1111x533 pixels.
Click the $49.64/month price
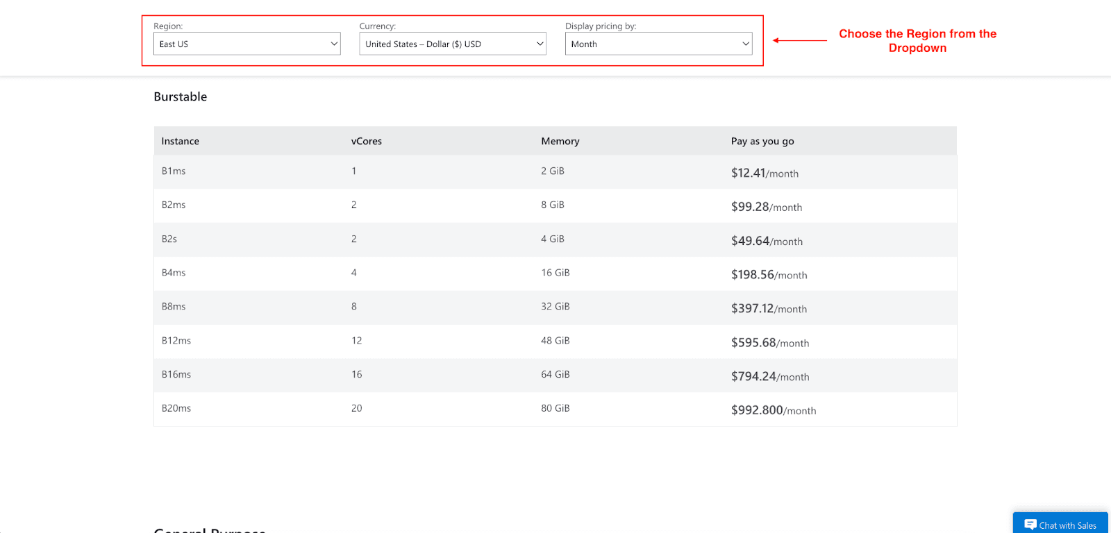pos(767,241)
